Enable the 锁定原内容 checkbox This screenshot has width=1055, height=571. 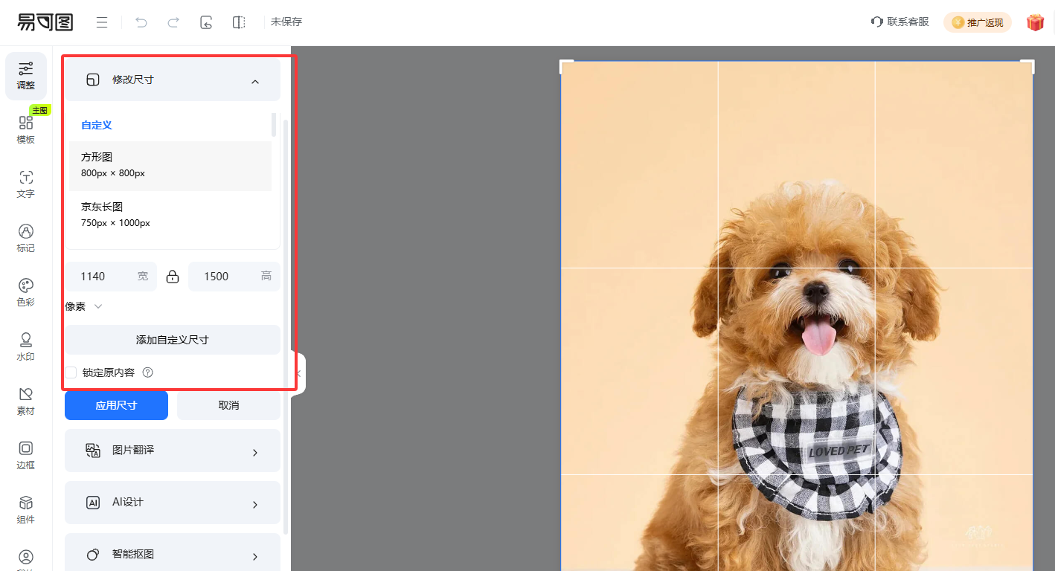tap(71, 372)
